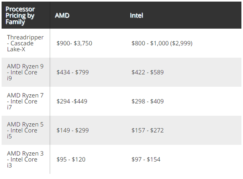Select the AMD Ryzen 3 - Intel Core i3 label

pyautogui.click(x=25, y=159)
